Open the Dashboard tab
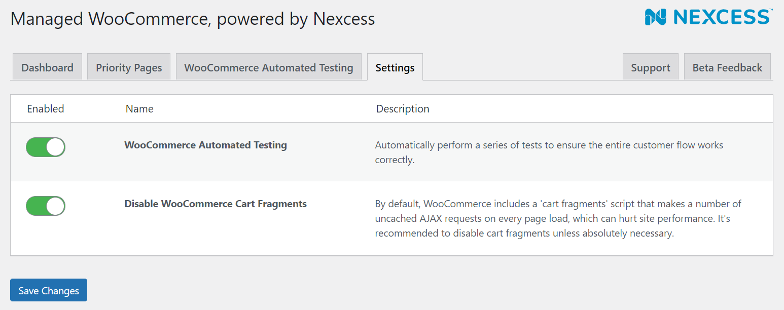Viewport: 784px width, 310px height. 47,67
